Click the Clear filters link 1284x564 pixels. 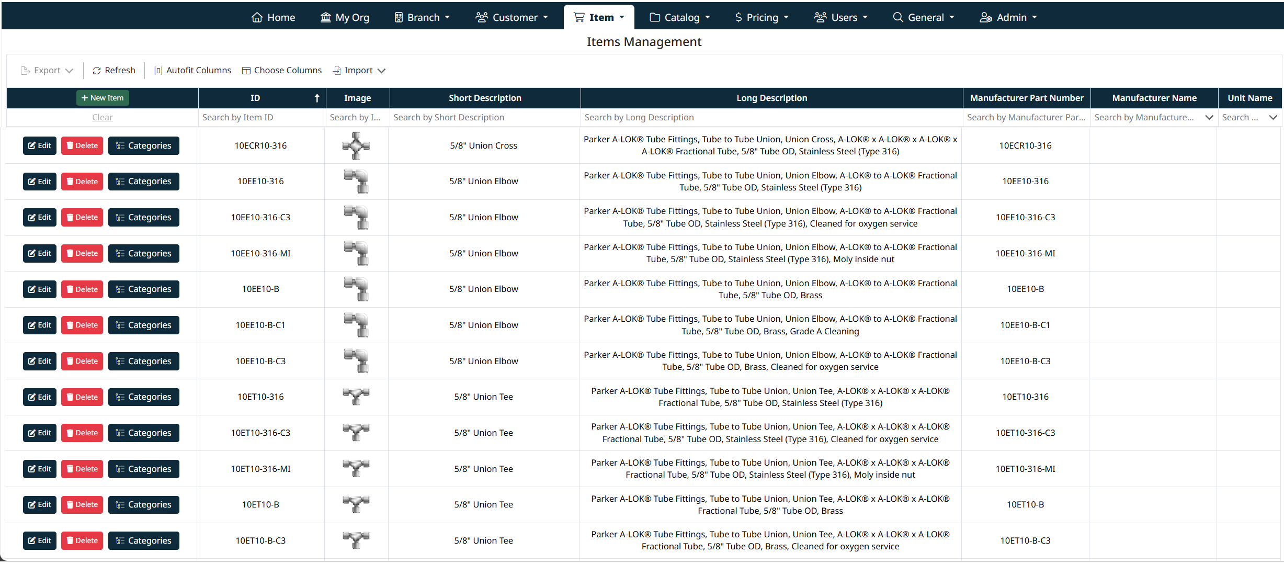[x=103, y=118]
